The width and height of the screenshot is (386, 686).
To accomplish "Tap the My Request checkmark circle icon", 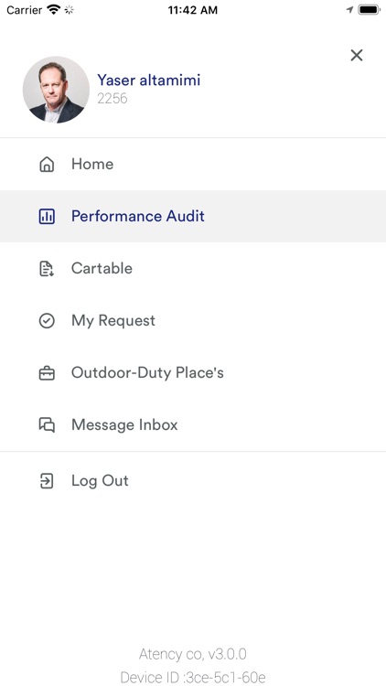I will [x=47, y=321].
